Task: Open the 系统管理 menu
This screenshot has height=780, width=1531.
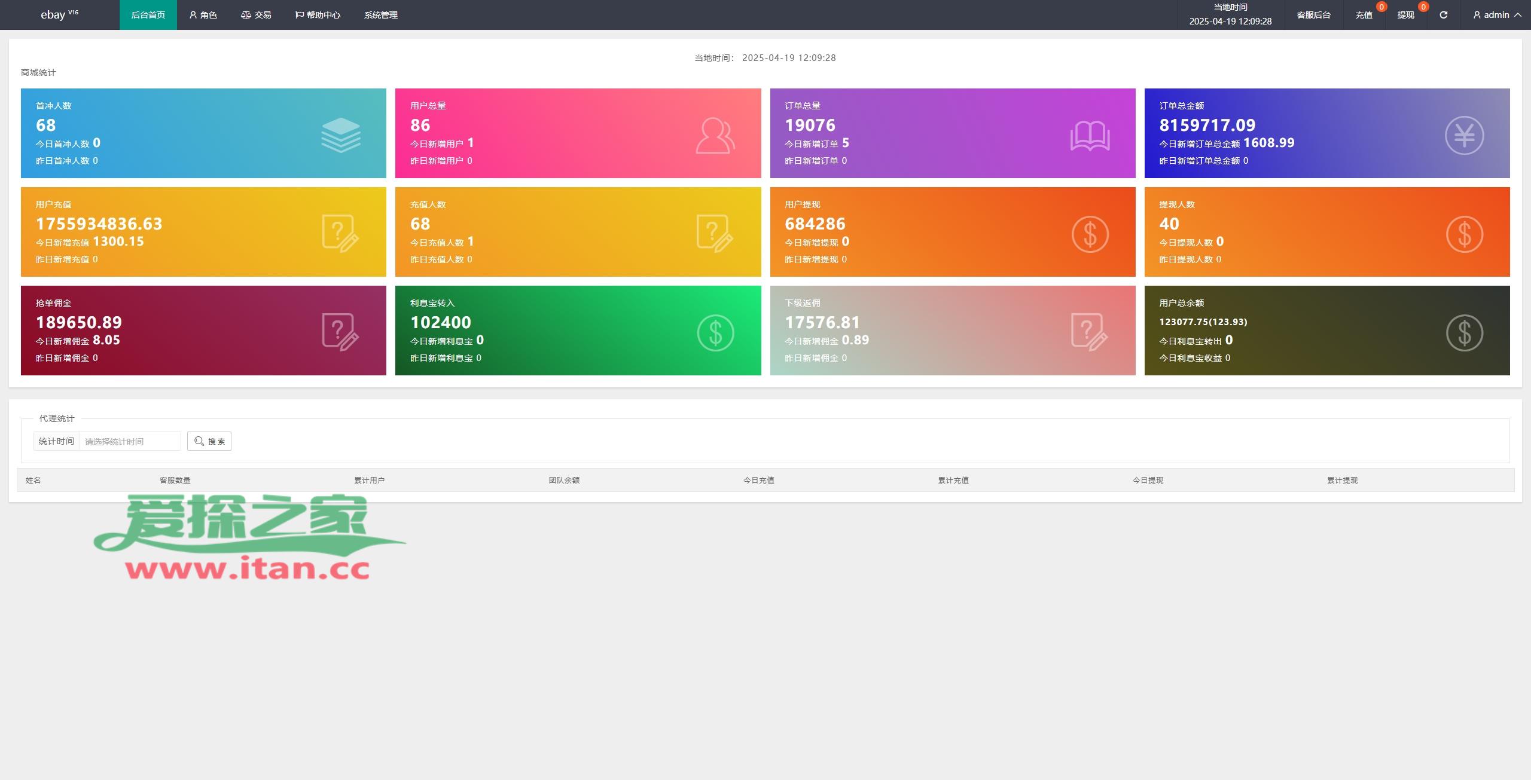Action: (380, 15)
